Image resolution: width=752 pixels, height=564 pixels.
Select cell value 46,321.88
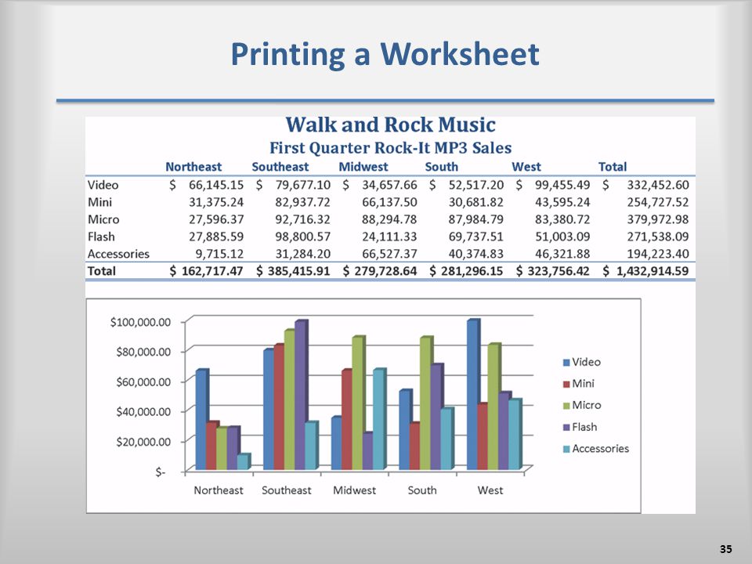562,254
